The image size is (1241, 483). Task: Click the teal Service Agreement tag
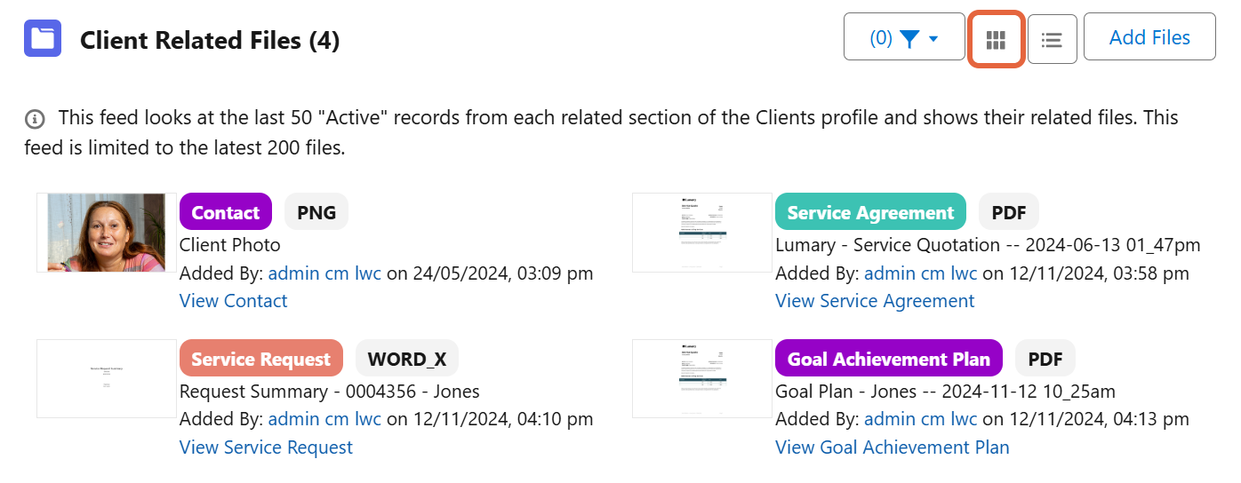click(x=870, y=212)
